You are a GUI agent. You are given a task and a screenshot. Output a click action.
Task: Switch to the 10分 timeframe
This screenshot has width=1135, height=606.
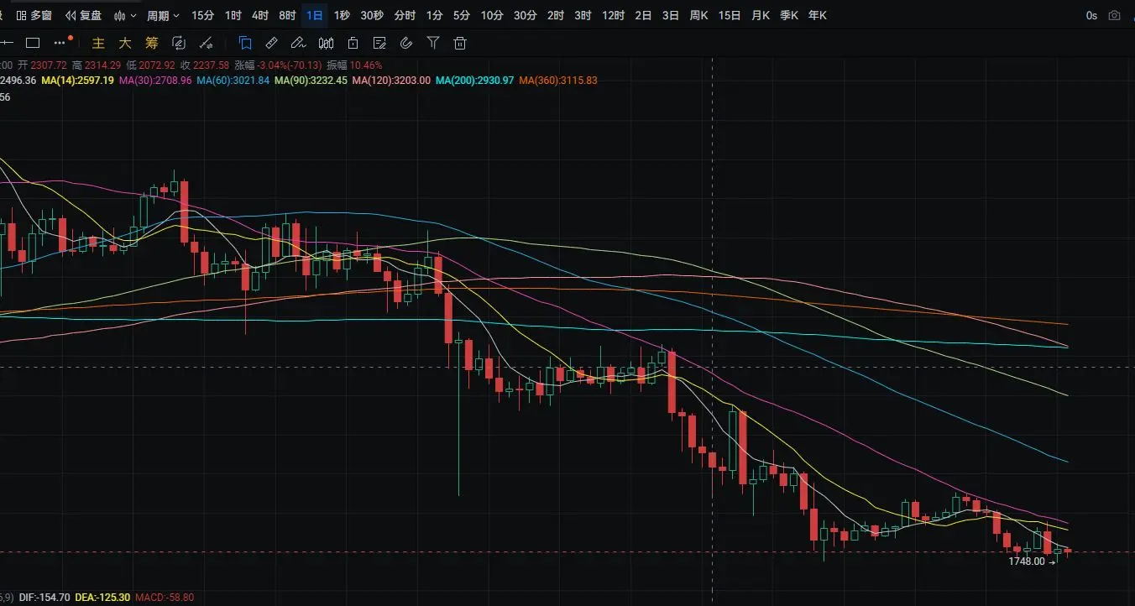[492, 15]
